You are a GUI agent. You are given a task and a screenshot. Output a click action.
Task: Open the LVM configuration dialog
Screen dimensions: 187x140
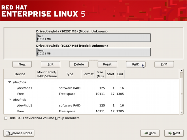(x=164, y=64)
